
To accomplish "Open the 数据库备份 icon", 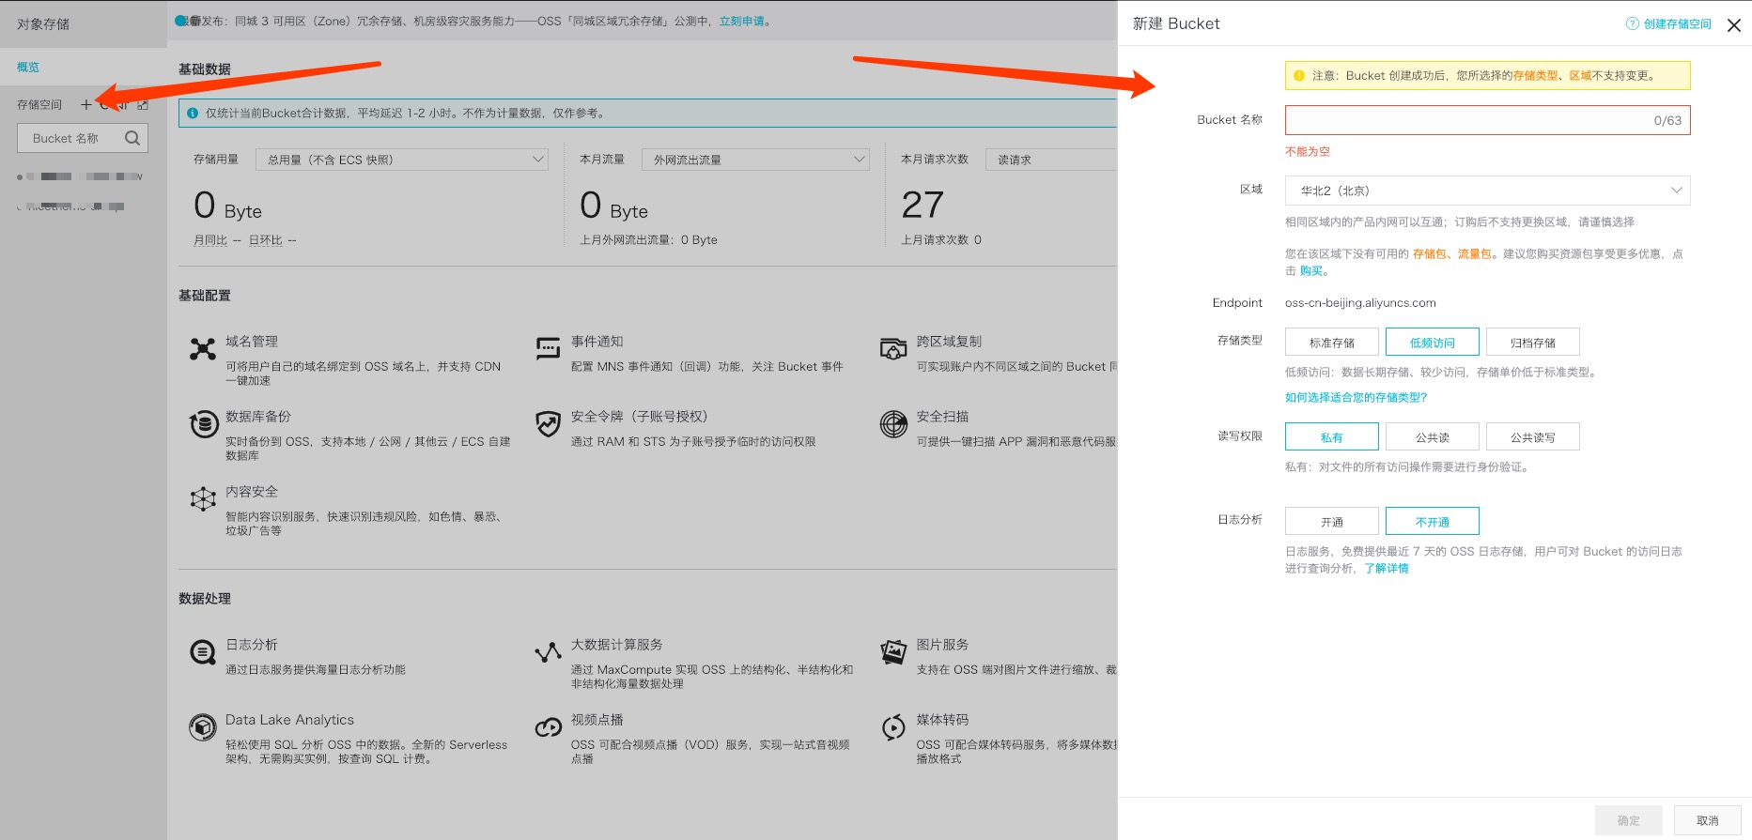I will pos(204,424).
